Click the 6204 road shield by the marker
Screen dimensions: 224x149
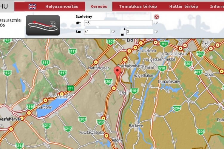click(108, 81)
